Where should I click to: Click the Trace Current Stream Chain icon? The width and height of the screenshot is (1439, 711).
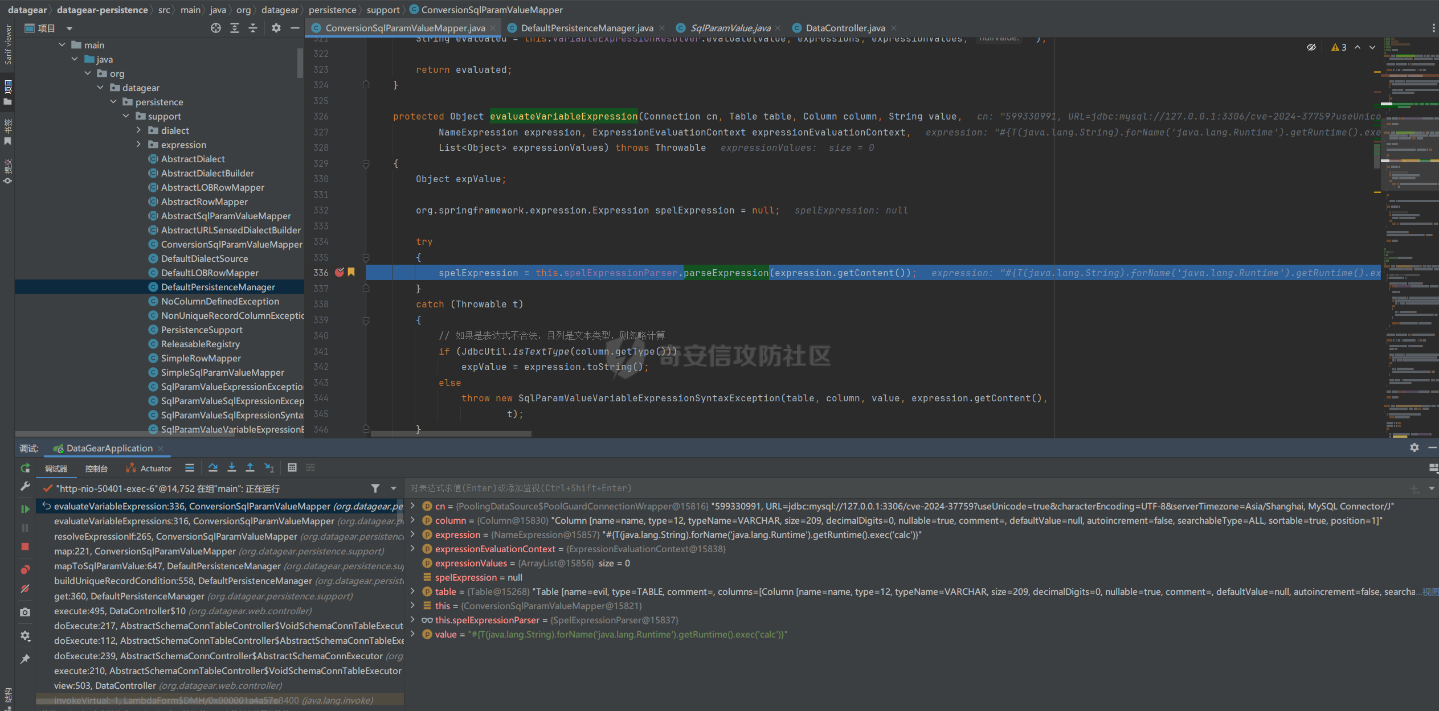[x=310, y=468]
